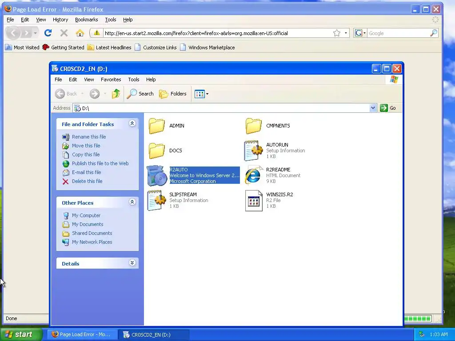Click Explorer Back button

click(x=66, y=94)
